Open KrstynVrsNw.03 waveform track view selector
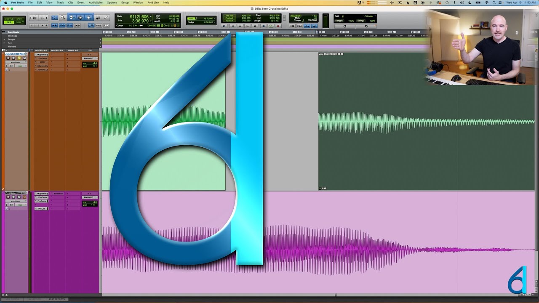539x303 pixels. pyautogui.click(x=16, y=201)
